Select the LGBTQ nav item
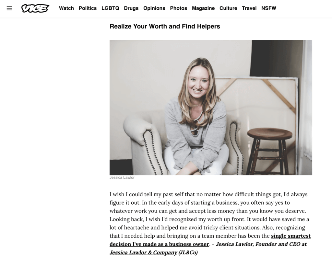The height and width of the screenshot is (261, 332). [x=110, y=8]
